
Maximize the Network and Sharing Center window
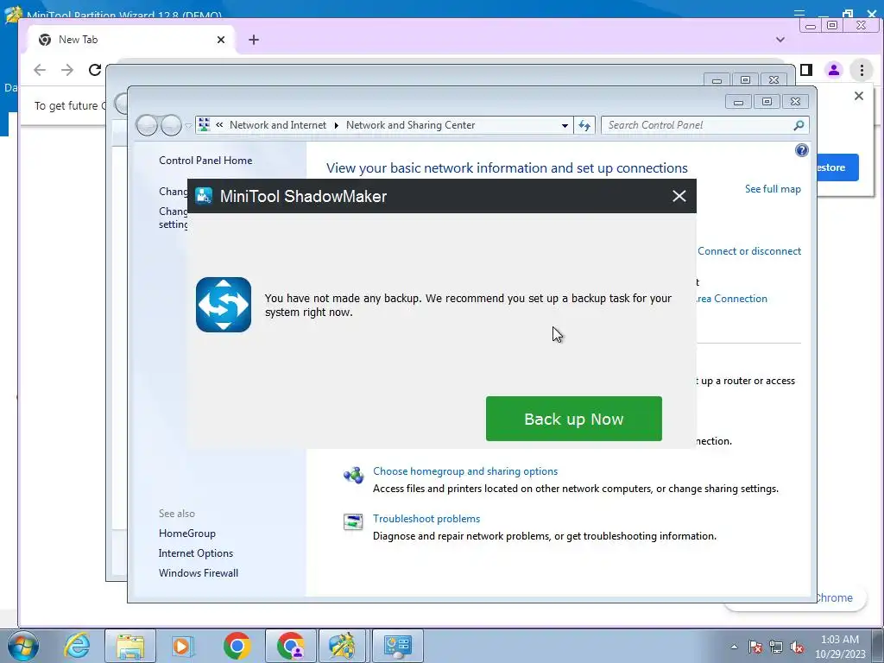(x=767, y=102)
